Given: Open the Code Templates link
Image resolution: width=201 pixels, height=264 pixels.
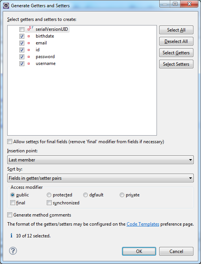Looking at the screenshot, I should pyautogui.click(x=143, y=224).
